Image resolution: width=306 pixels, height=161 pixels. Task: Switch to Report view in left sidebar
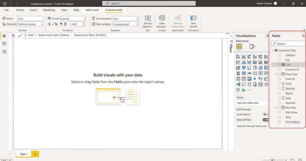point(4,36)
